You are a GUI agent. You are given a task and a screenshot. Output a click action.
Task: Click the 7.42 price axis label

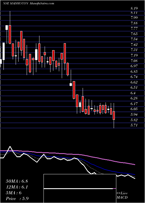coord(134,45)
